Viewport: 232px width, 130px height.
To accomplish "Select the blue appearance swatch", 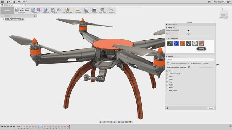I will coord(176,43).
